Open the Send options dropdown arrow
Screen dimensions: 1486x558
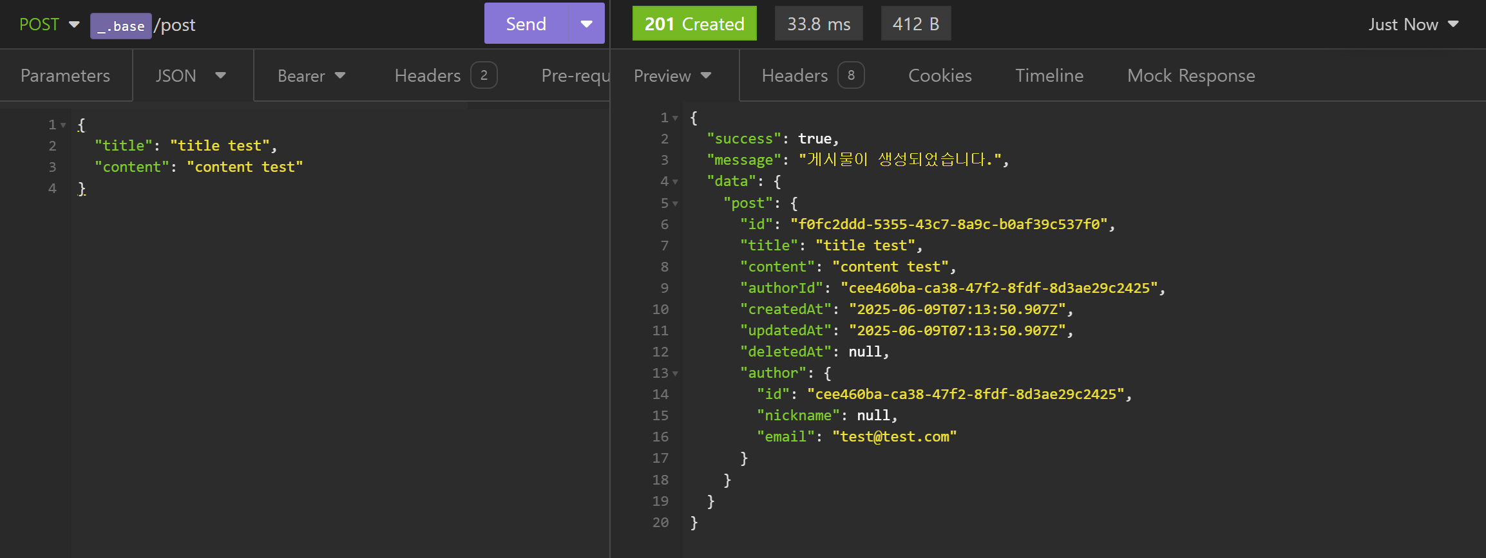[x=586, y=24]
